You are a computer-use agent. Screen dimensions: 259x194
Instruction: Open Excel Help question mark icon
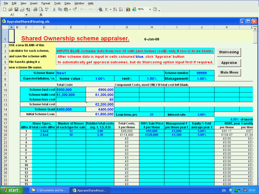(x=155, y=10)
